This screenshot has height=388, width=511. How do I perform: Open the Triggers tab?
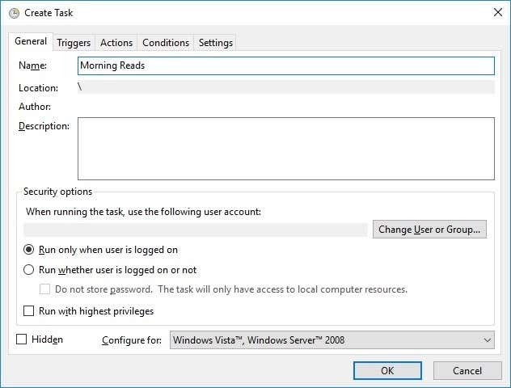[x=74, y=43]
